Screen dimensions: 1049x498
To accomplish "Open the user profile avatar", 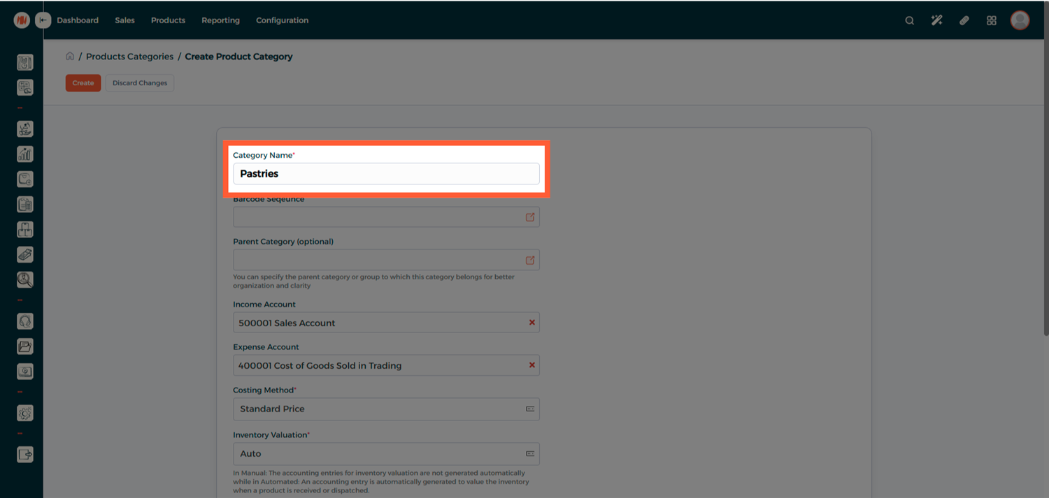I will click(x=1020, y=20).
